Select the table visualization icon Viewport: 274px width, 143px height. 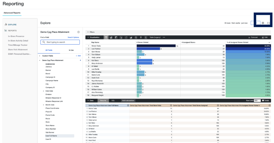(x=106, y=38)
